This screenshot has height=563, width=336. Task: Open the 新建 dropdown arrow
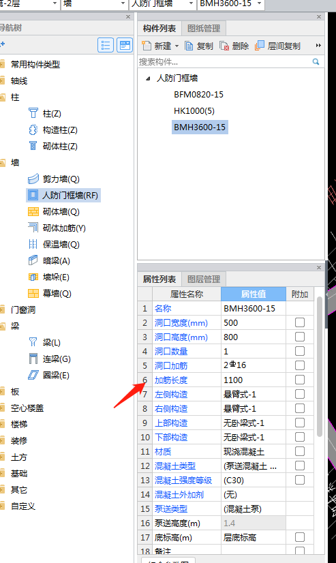[177, 46]
